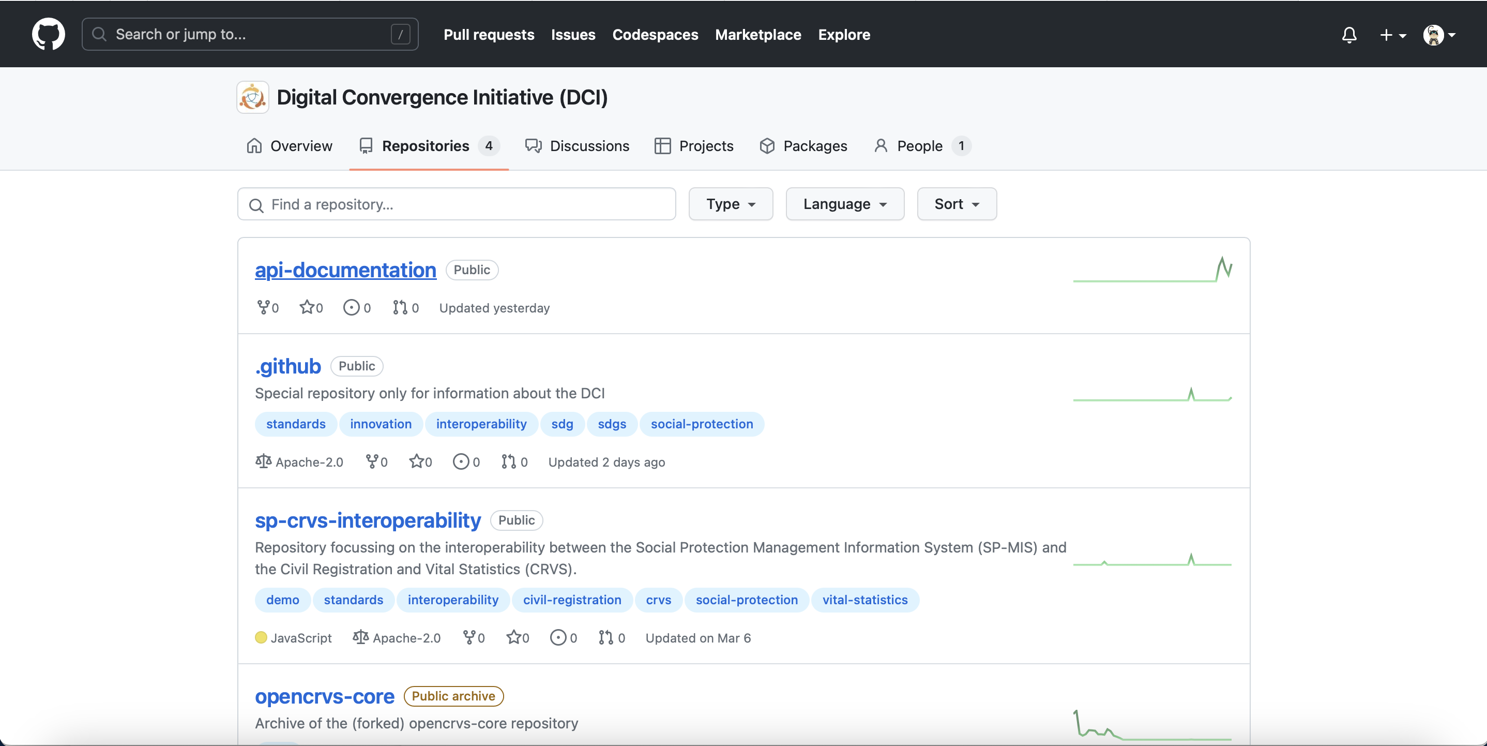Click open issues icon for sp-crvs-interoperability
This screenshot has height=746, width=1487.
[557, 637]
